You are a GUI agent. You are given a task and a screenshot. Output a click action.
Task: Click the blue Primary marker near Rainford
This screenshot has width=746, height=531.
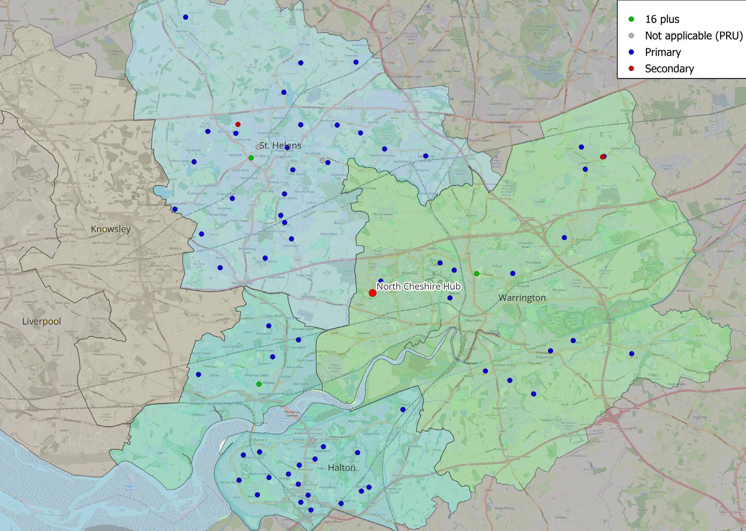point(185,17)
